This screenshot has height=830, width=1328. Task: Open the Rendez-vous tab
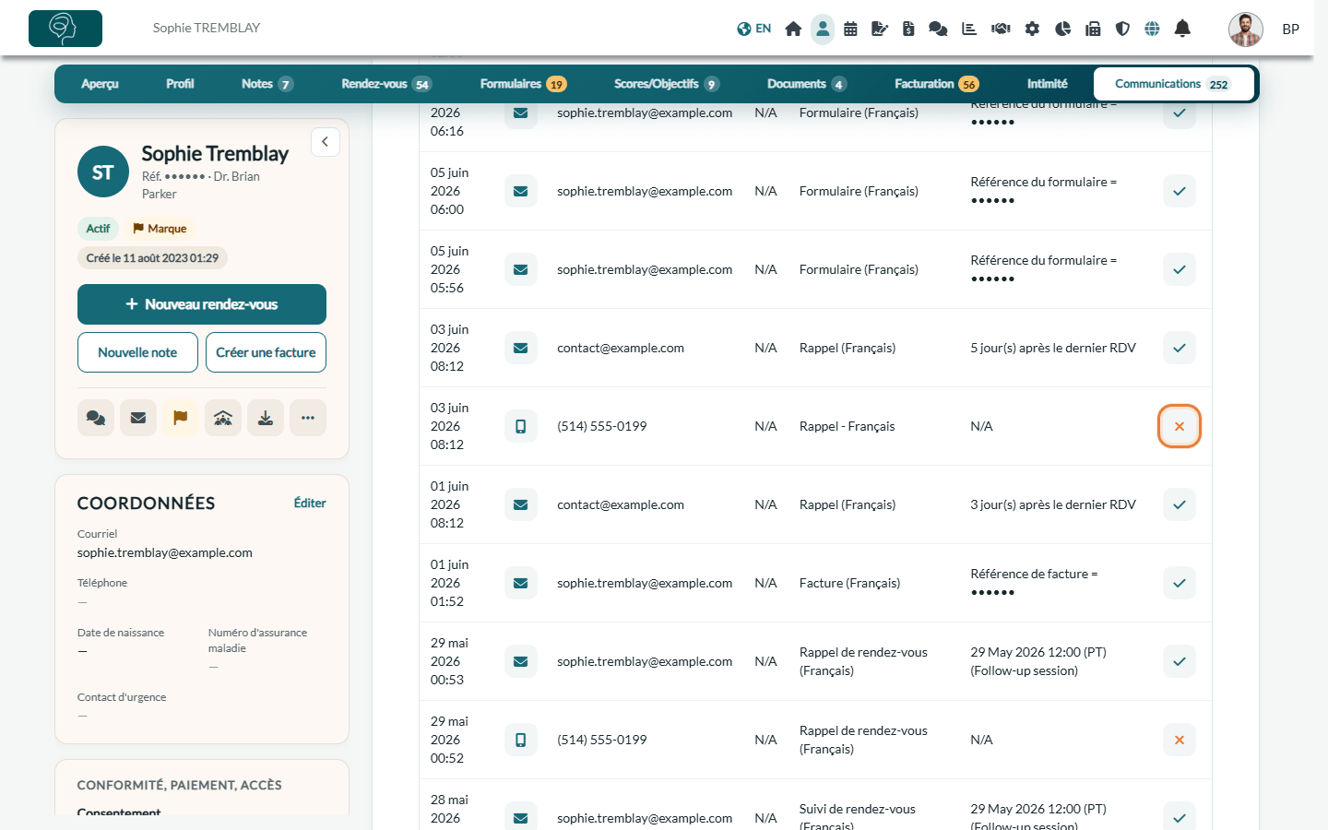(x=385, y=84)
